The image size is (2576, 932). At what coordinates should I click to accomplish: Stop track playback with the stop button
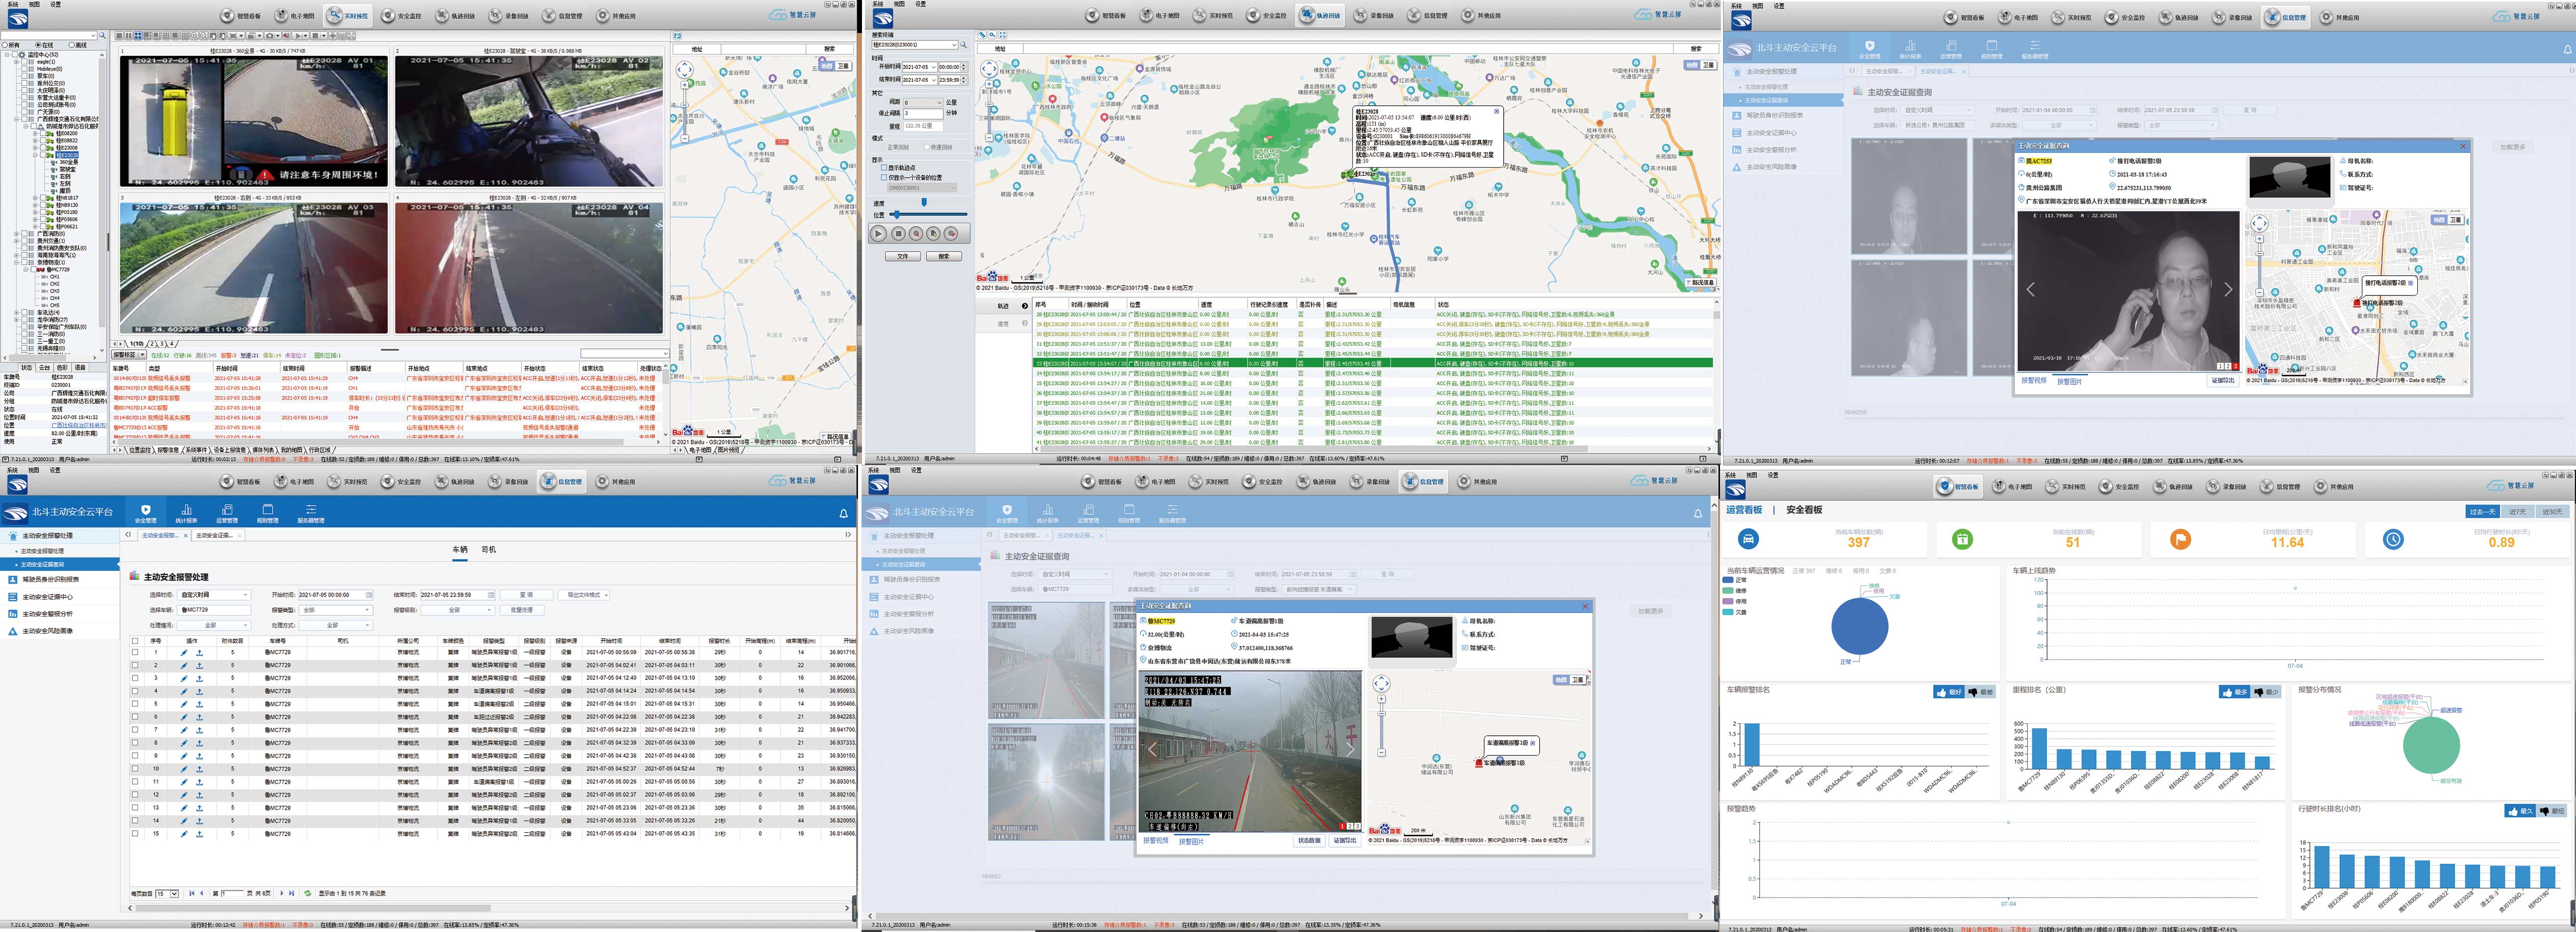[897, 233]
